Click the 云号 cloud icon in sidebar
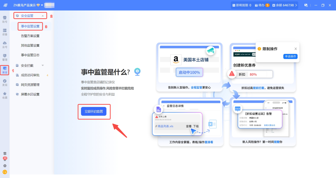Screen dimensions: 336x178 tap(5, 44)
